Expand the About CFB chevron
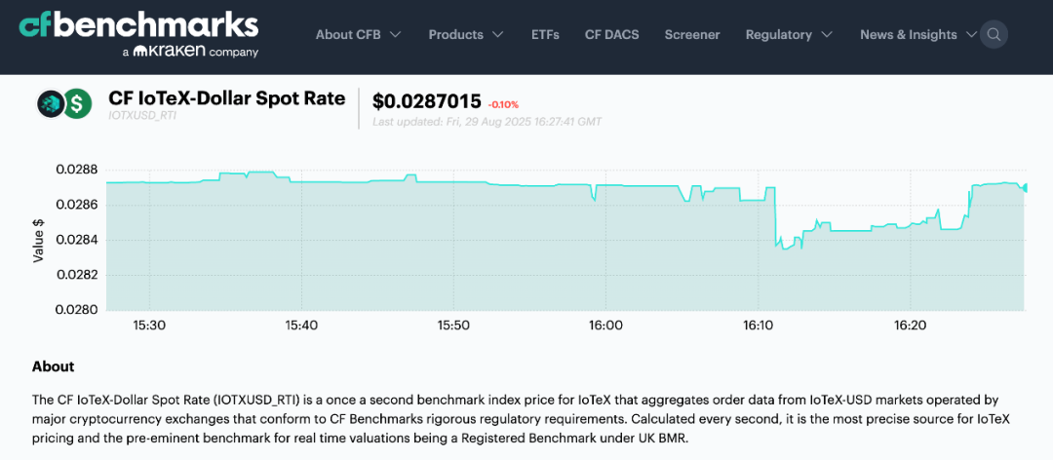Screen dimensions: 1053x460 tap(395, 35)
